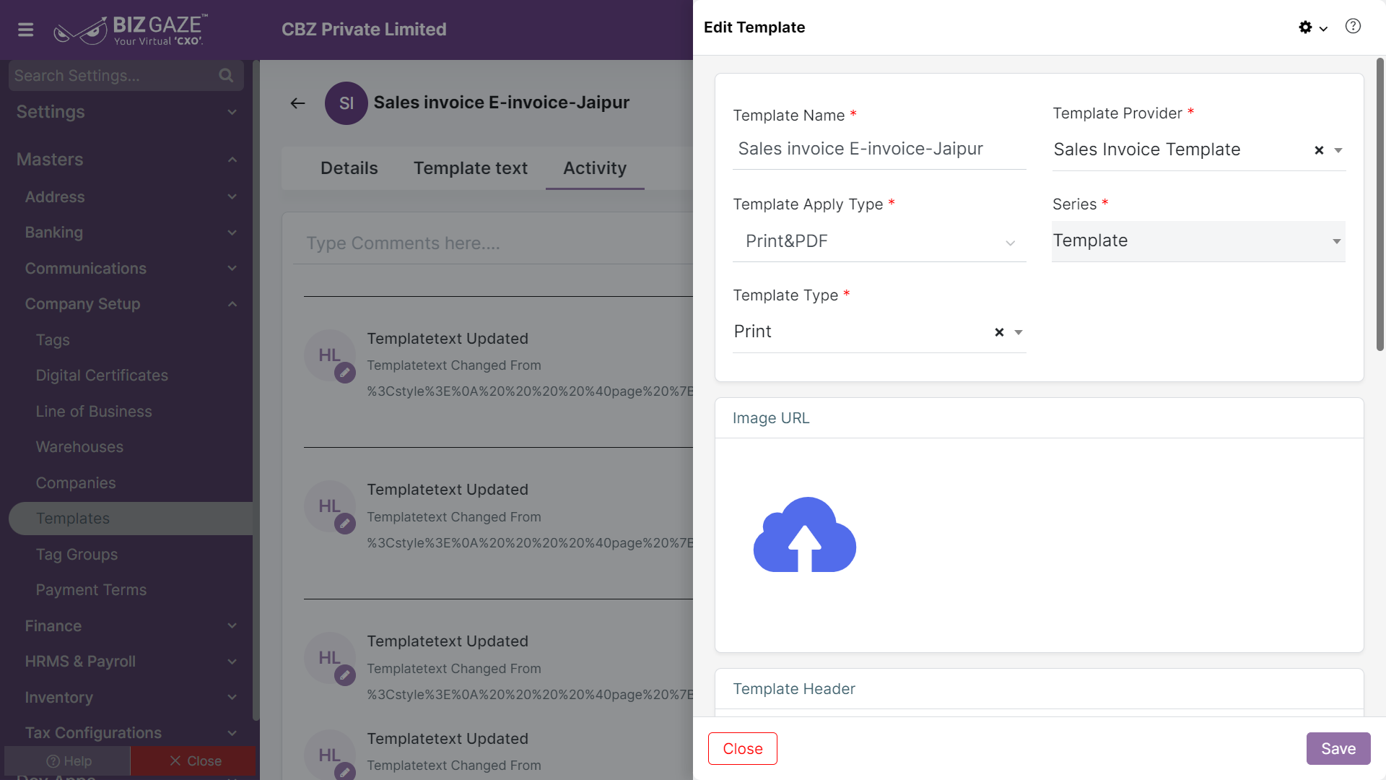The width and height of the screenshot is (1386, 780).
Task: Open the Template Apply Type dropdown
Action: click(x=879, y=241)
